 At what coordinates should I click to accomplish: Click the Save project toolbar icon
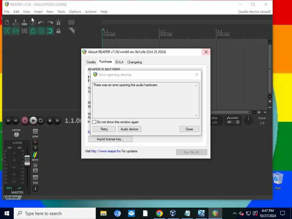(24, 22)
